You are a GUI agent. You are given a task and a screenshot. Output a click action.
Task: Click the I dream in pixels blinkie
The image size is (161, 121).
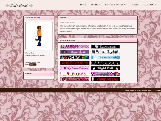[105, 57]
